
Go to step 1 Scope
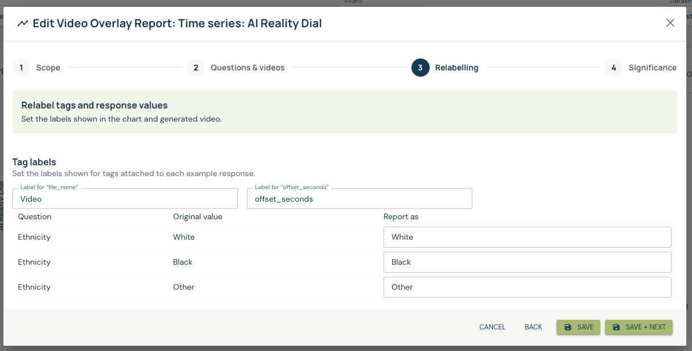tap(36, 68)
